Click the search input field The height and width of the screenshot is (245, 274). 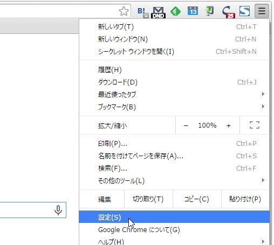coord(33,210)
